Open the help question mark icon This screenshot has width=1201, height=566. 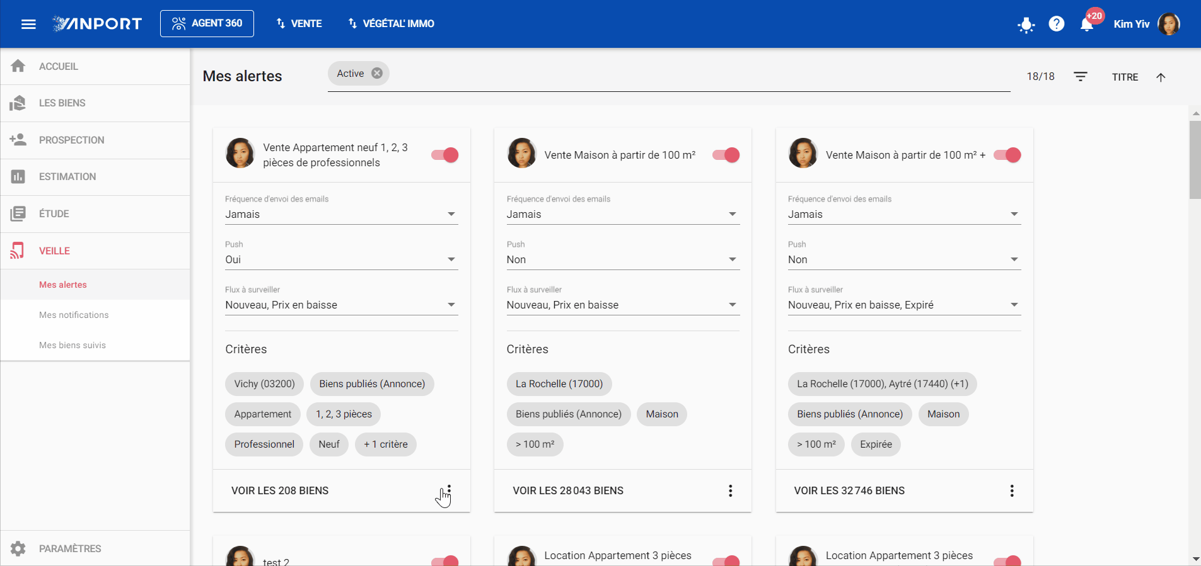[x=1057, y=24]
